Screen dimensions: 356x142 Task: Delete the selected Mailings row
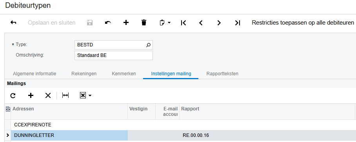coord(48,96)
